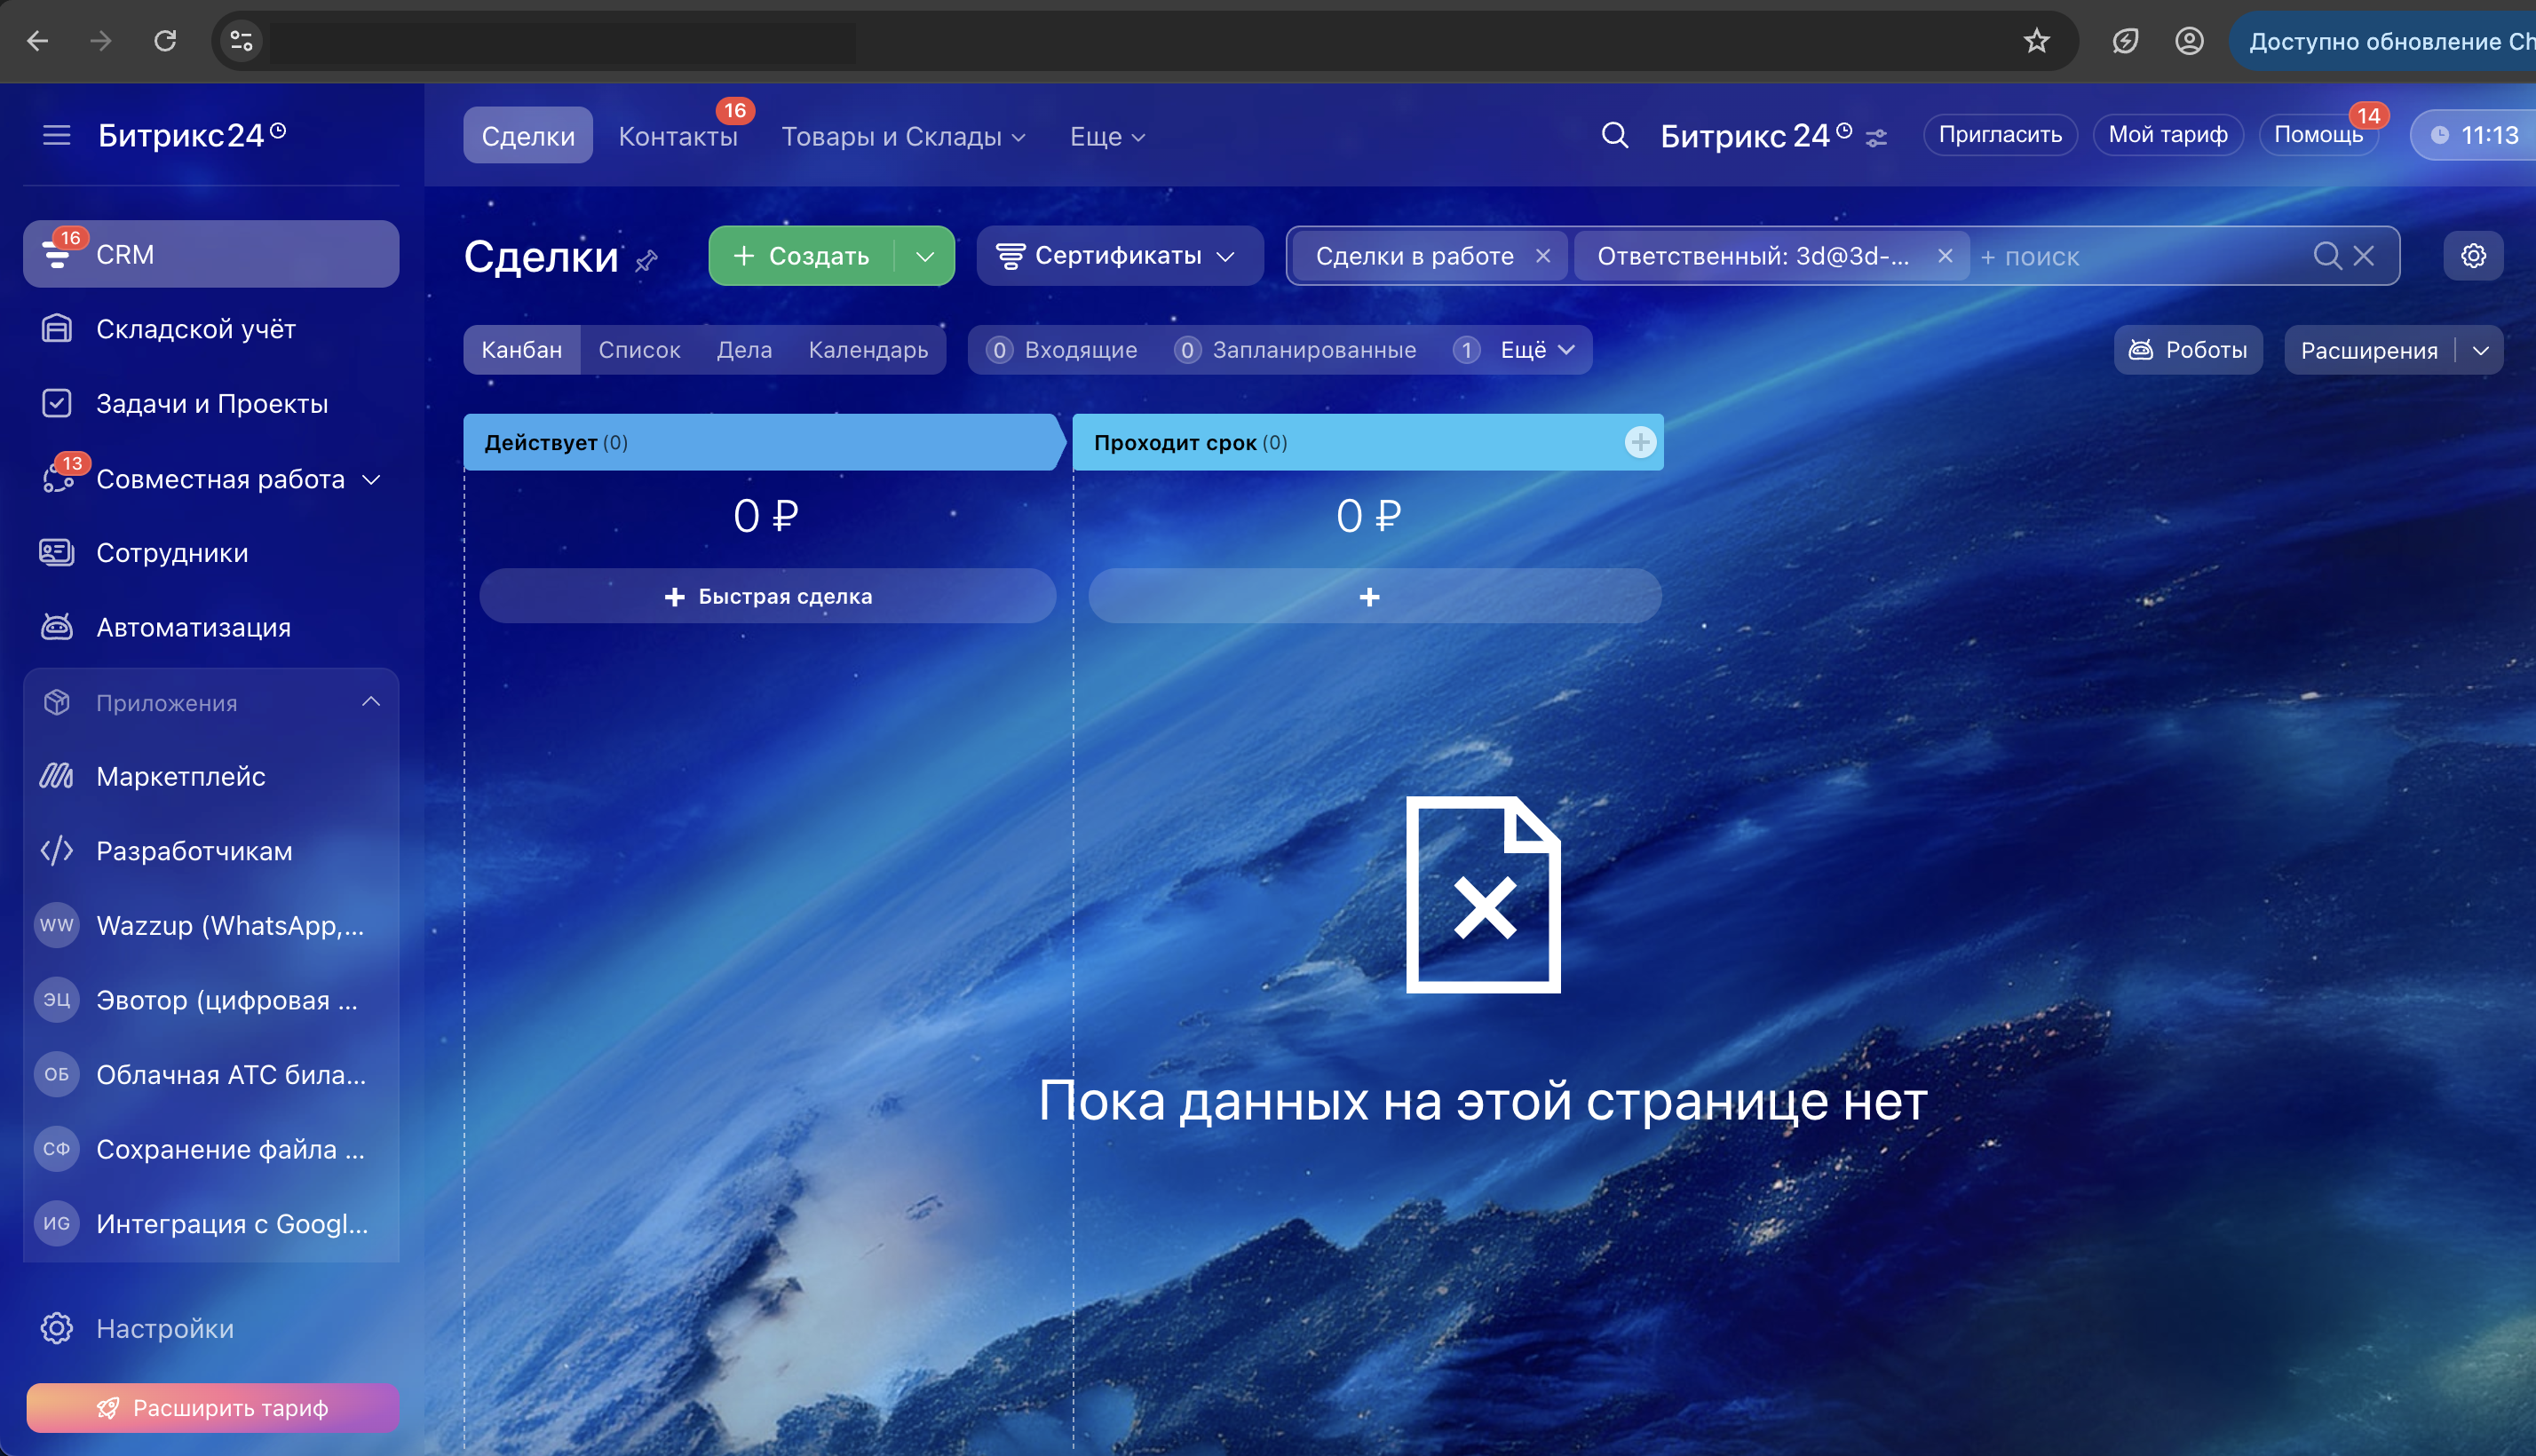Image resolution: width=2536 pixels, height=1456 pixels.
Task: Select the Канбан view
Action: (522, 350)
